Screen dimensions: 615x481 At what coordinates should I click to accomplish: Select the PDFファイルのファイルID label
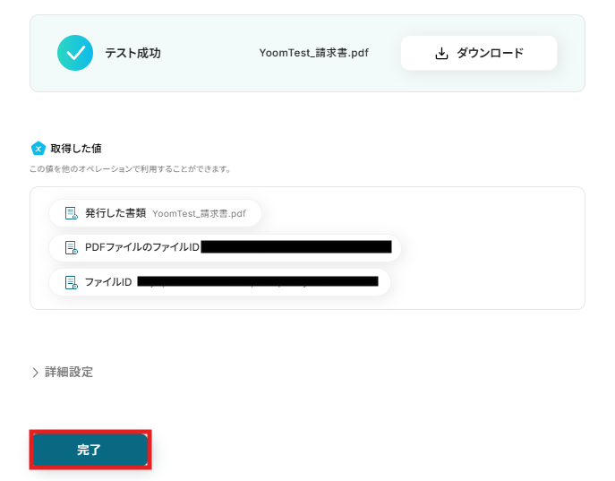(x=141, y=247)
